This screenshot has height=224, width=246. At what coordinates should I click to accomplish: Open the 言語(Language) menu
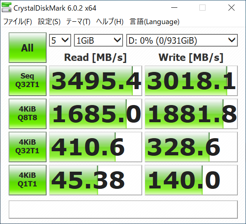[x=154, y=22]
